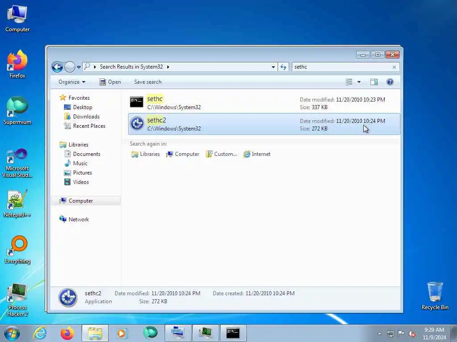Open Desktop under Favorites
457x342 pixels.
click(78, 107)
